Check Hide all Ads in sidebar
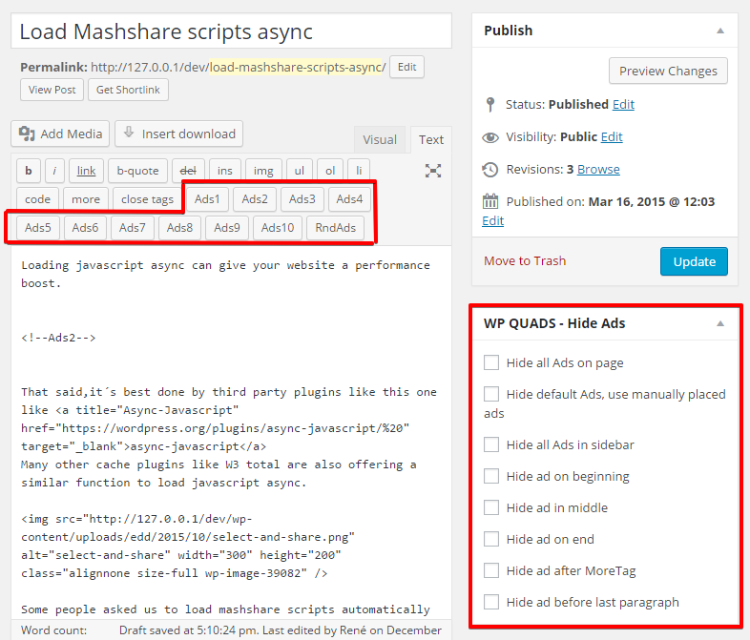The height and width of the screenshot is (640, 750). point(491,444)
